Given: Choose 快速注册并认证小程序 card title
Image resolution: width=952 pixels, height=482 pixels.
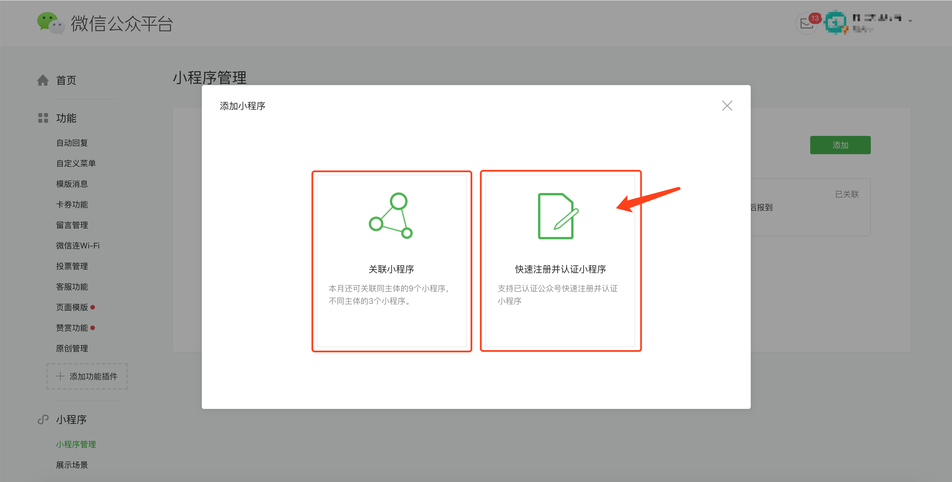Looking at the screenshot, I should coord(560,270).
